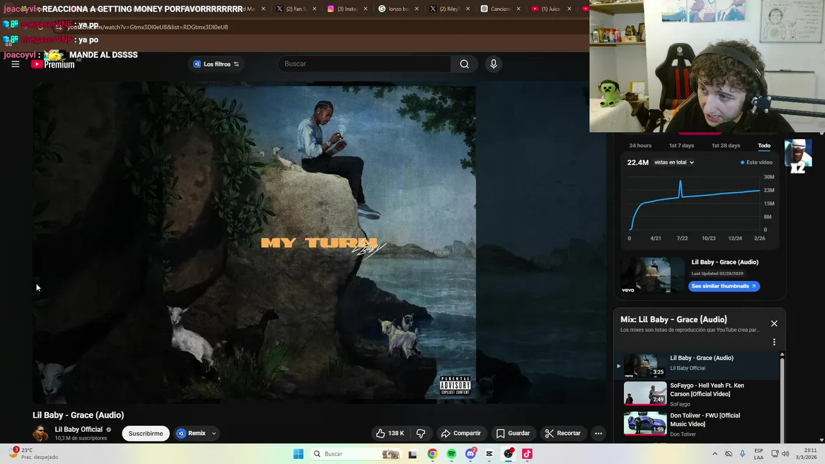
Task: Select the 1st 7 days stats tab
Action: (681, 146)
